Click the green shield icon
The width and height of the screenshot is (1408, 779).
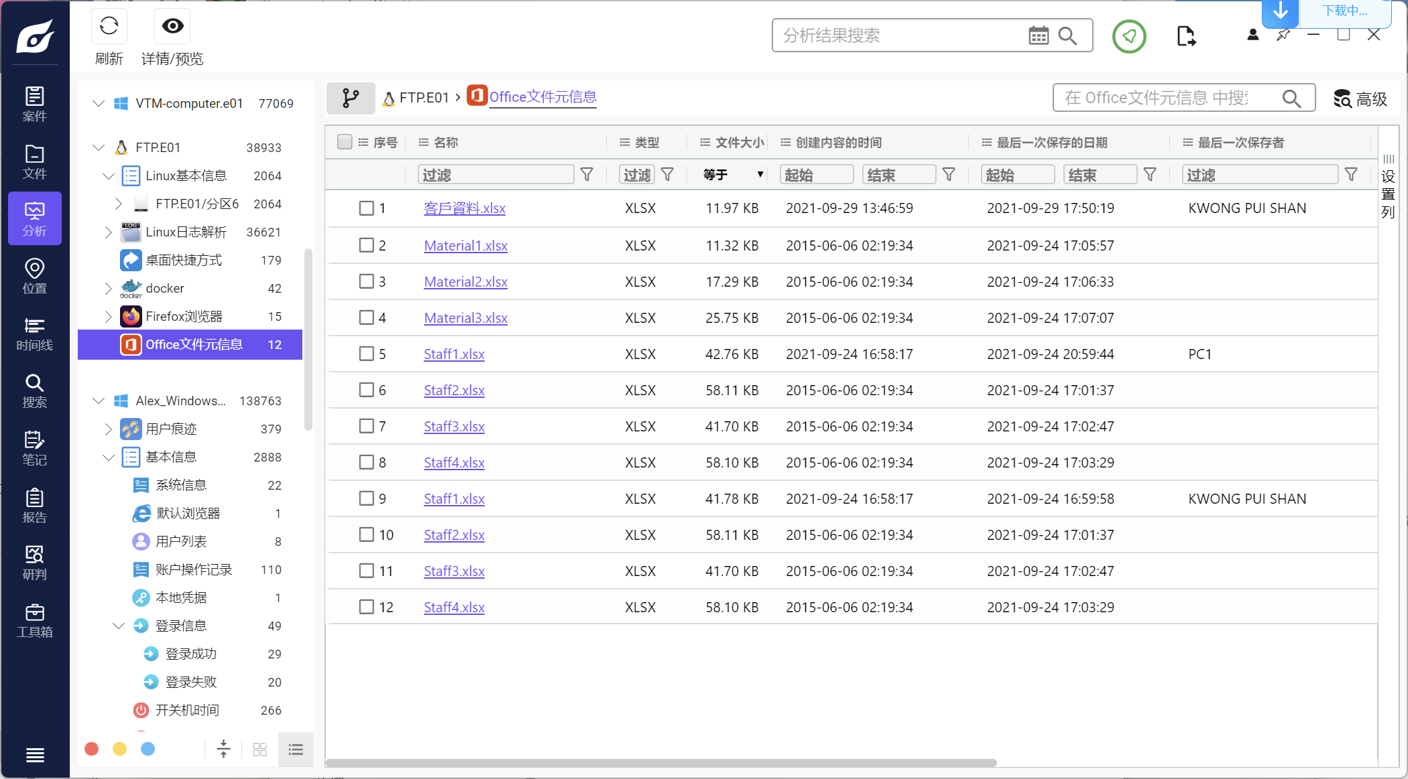pos(1129,36)
